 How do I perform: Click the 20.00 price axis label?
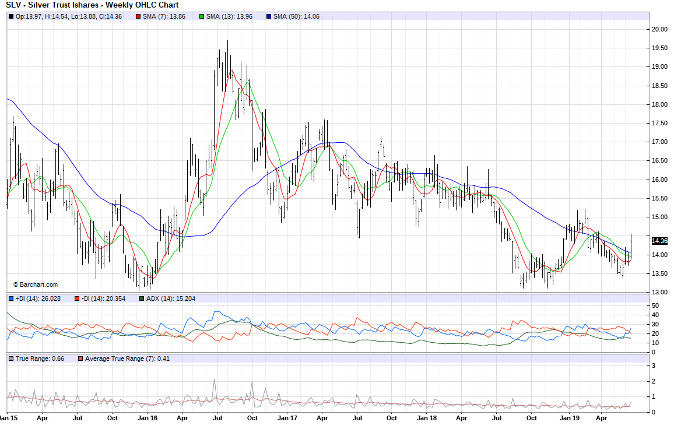click(x=659, y=29)
